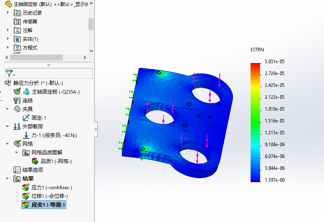324x222 pixels.
Task: Click the ESTRN legend title
Action: tap(257, 50)
